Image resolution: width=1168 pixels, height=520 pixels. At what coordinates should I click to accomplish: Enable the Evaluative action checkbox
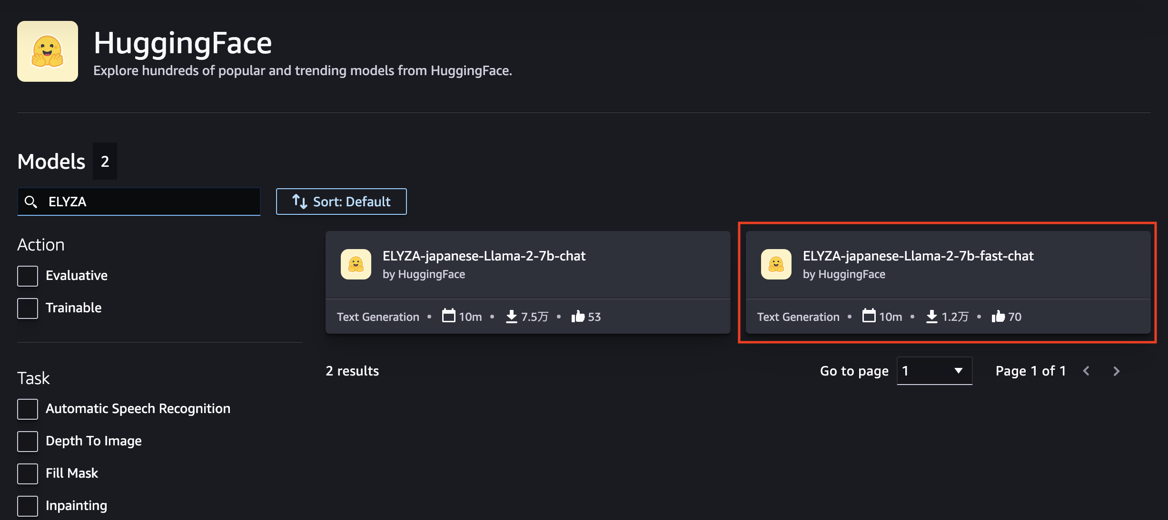pyautogui.click(x=28, y=276)
